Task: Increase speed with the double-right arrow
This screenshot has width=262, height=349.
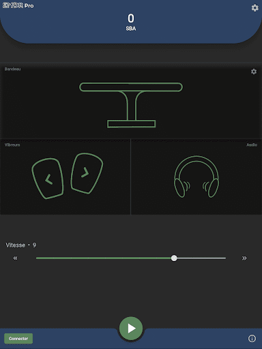Action: click(x=244, y=258)
